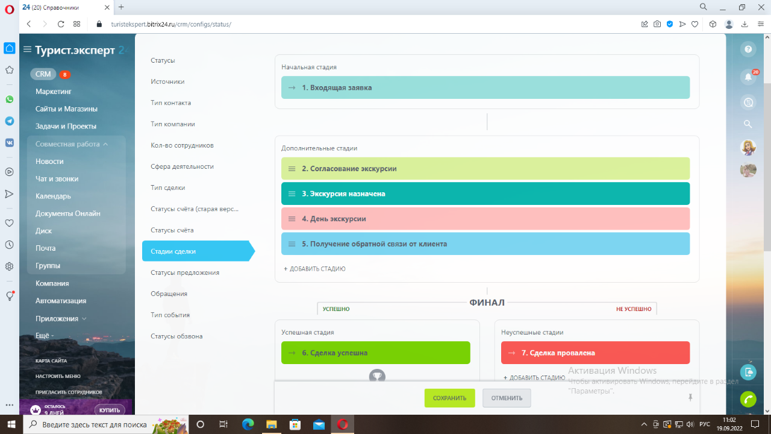The width and height of the screenshot is (771, 434).
Task: Take a snapshot with Opera camera icon
Action: [x=657, y=24]
